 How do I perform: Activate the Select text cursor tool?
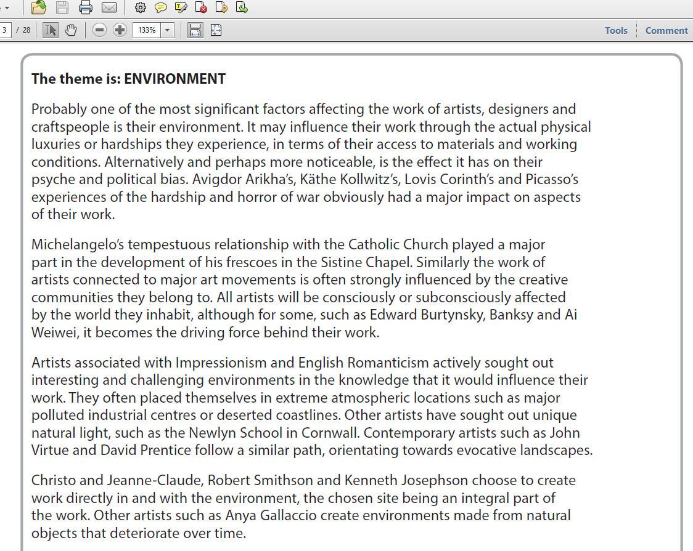(x=51, y=30)
